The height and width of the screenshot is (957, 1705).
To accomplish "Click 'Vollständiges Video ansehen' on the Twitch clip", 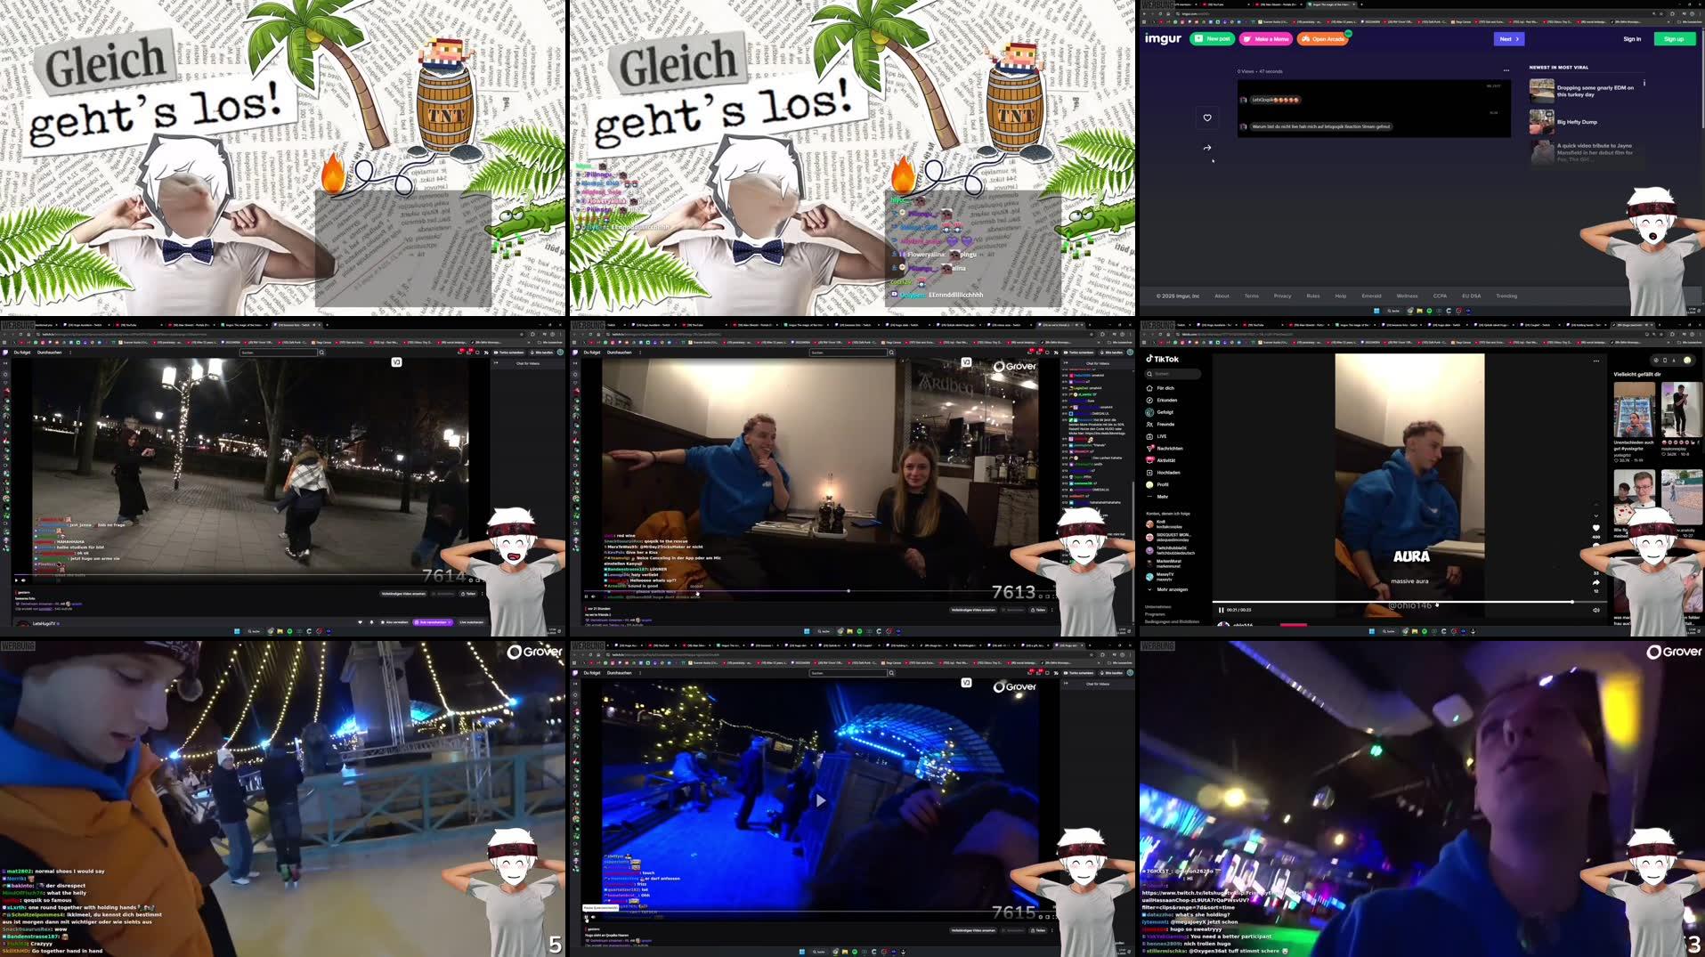I will 972,609.
